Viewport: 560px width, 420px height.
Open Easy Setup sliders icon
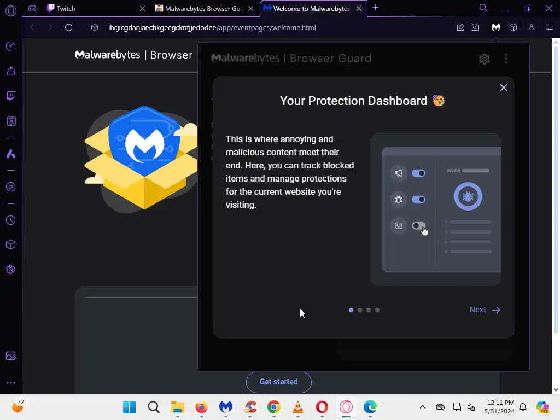point(549,27)
